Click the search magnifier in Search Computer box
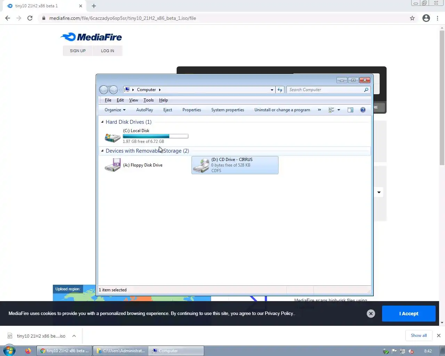445x356 pixels. (366, 90)
